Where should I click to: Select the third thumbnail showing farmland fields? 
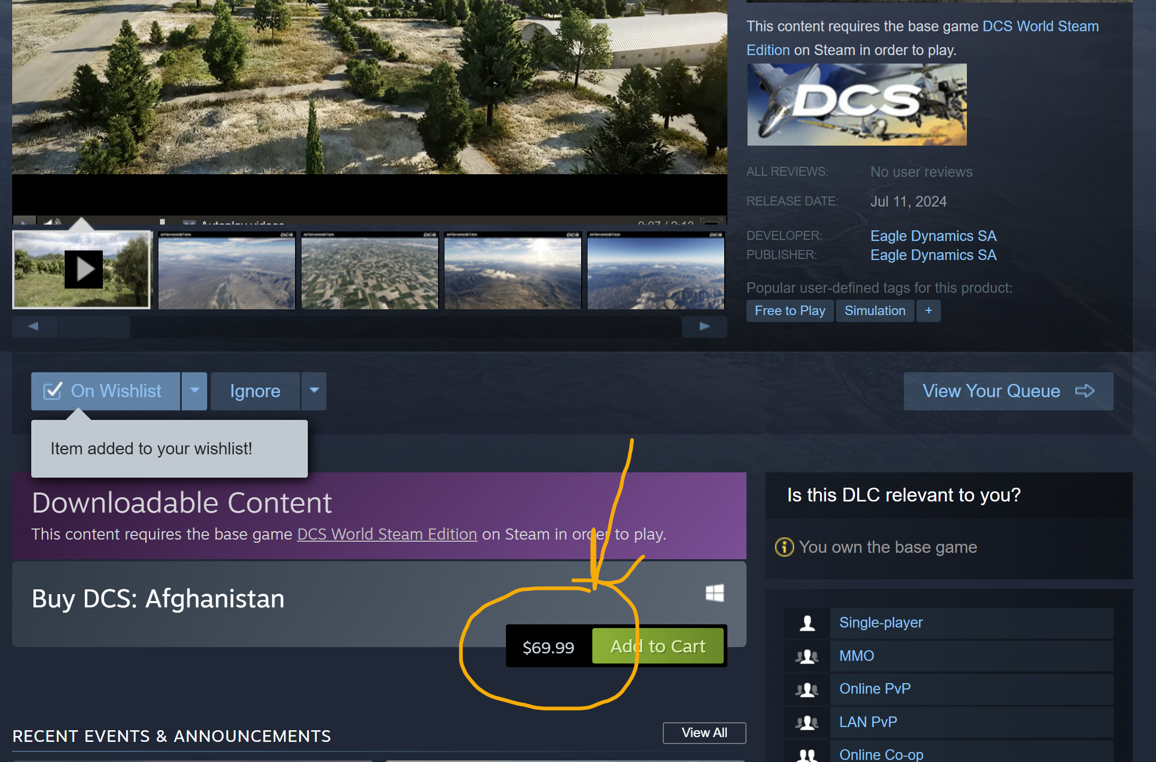coord(370,270)
